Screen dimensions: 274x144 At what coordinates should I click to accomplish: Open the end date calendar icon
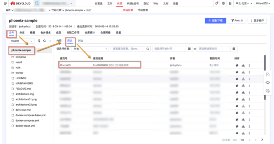234,49
